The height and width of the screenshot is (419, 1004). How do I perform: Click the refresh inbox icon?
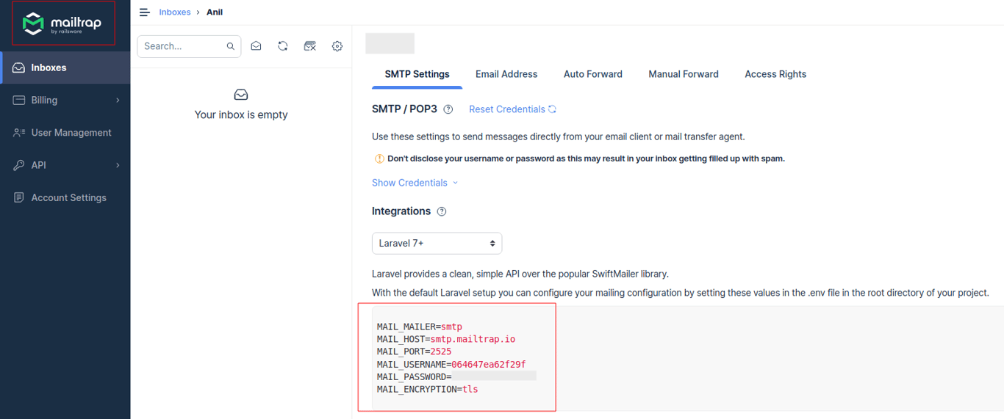pyautogui.click(x=283, y=46)
